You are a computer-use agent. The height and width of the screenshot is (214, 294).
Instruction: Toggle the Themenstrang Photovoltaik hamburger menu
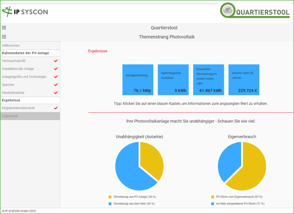click(4, 37)
